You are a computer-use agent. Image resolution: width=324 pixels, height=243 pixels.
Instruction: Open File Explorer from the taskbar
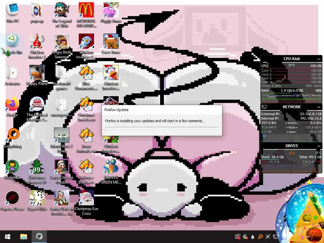click(23, 237)
